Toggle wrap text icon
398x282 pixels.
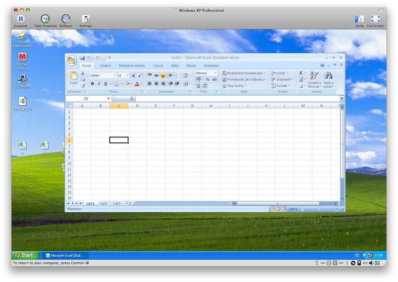pos(185,75)
